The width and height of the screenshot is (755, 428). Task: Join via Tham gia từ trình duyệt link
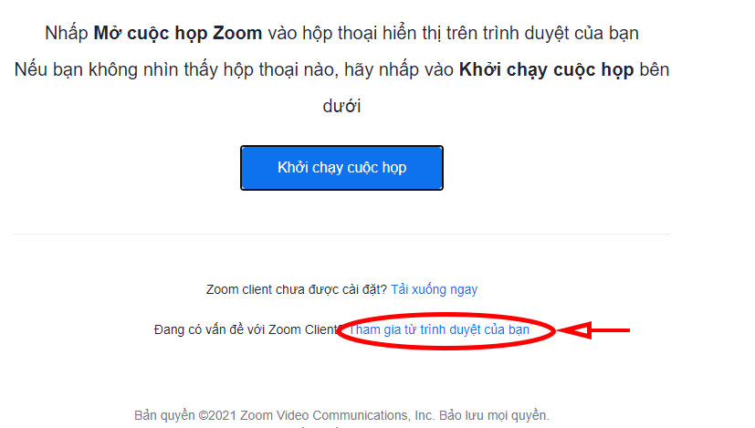tap(438, 329)
